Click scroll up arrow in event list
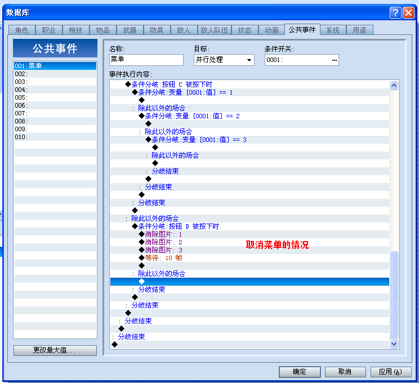This screenshot has height=383, width=419. pyautogui.click(x=394, y=86)
